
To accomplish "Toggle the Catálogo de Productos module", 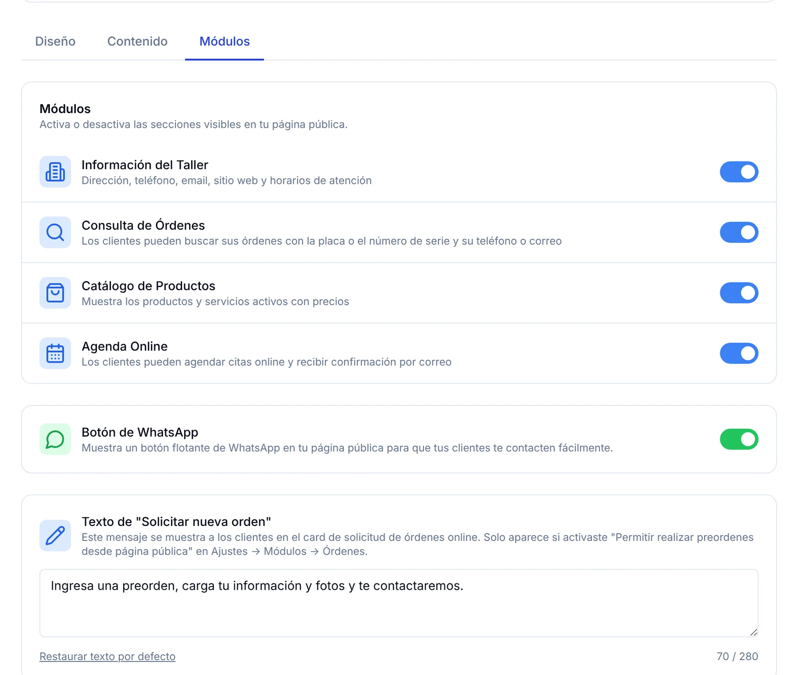I will pyautogui.click(x=739, y=293).
